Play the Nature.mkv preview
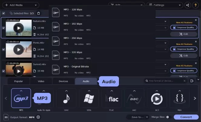The width and height of the screenshot is (201, 122). [x=19, y=28]
